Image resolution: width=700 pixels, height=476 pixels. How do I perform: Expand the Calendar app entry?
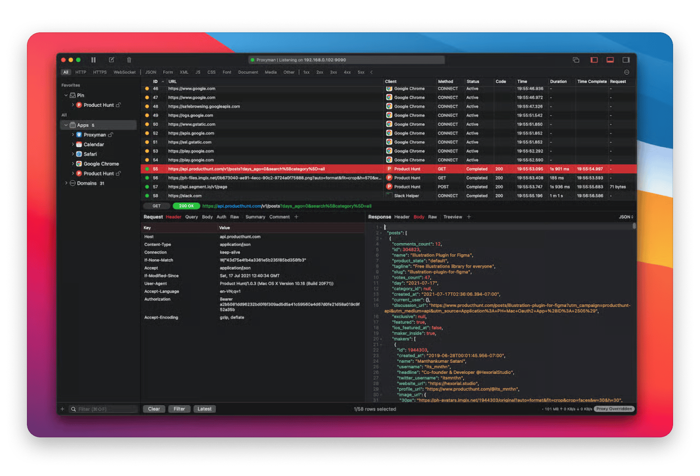73,145
